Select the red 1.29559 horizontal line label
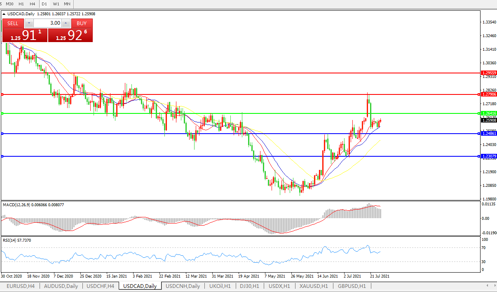 (x=489, y=73)
